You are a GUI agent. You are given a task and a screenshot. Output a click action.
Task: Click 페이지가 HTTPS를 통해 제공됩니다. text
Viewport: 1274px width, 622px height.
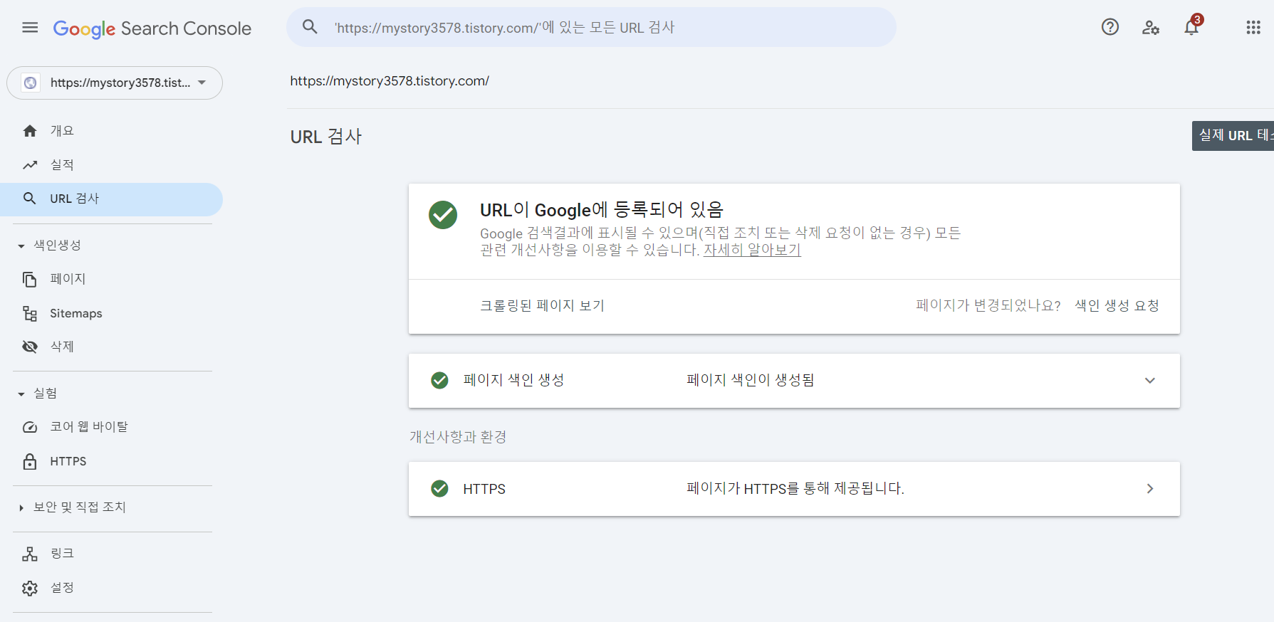pyautogui.click(x=795, y=488)
